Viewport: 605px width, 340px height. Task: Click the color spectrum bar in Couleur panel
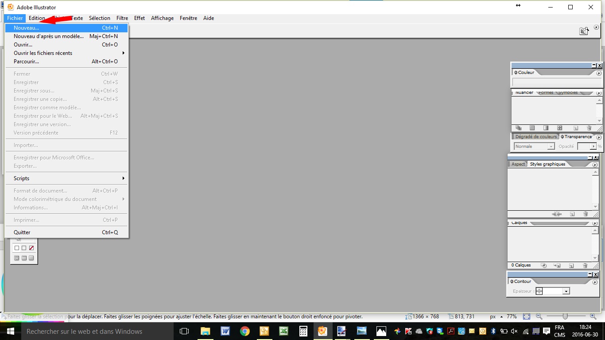556,82
